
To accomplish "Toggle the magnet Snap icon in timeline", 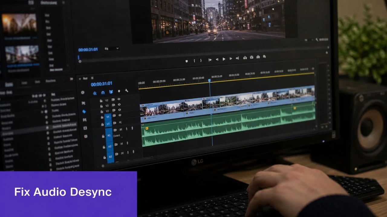I will (x=103, y=93).
